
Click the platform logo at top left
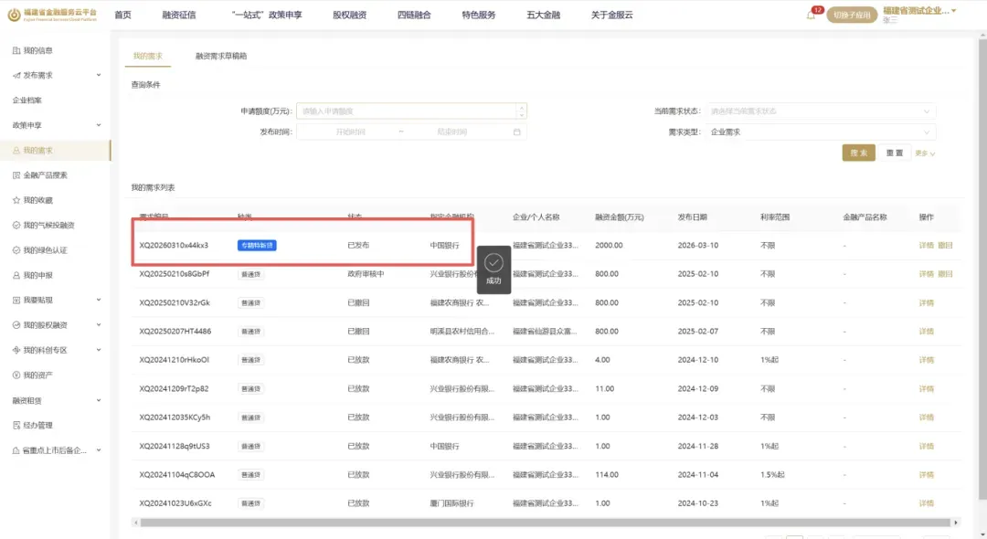tap(14, 15)
